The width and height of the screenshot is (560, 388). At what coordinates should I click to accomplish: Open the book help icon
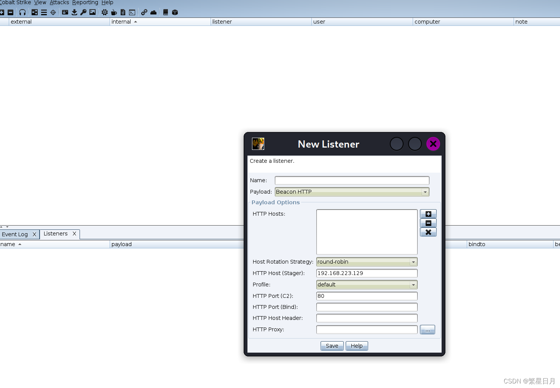coord(166,13)
